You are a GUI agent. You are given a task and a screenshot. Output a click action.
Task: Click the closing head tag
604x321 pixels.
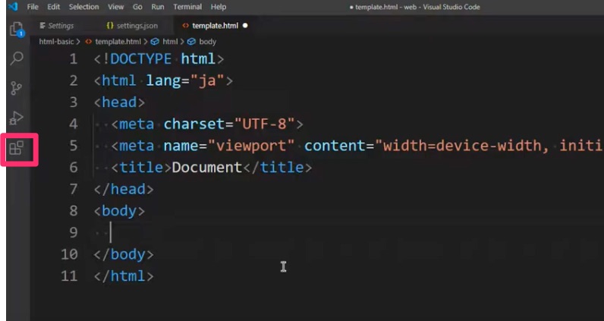(124, 189)
